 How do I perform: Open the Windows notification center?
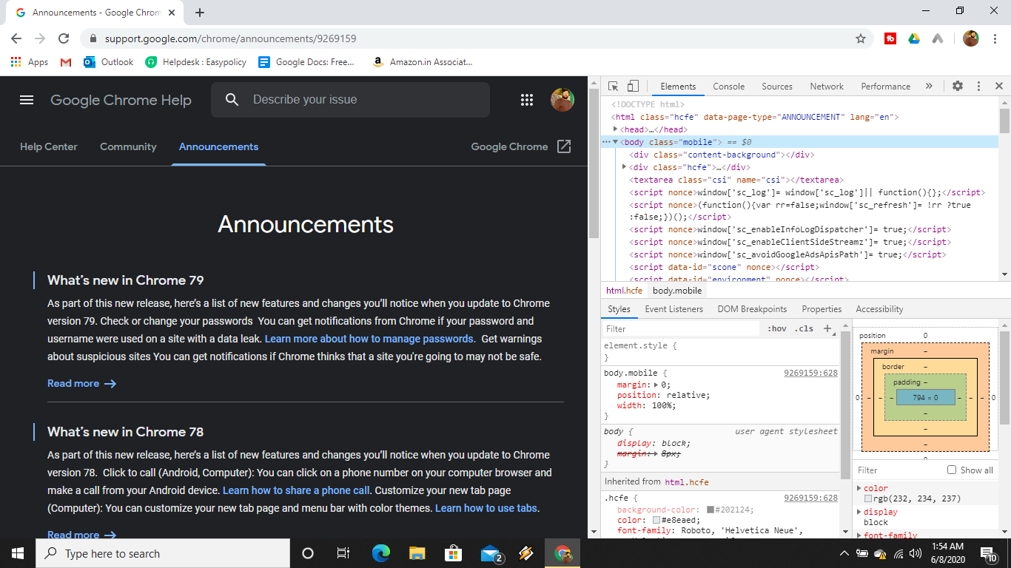(x=989, y=553)
